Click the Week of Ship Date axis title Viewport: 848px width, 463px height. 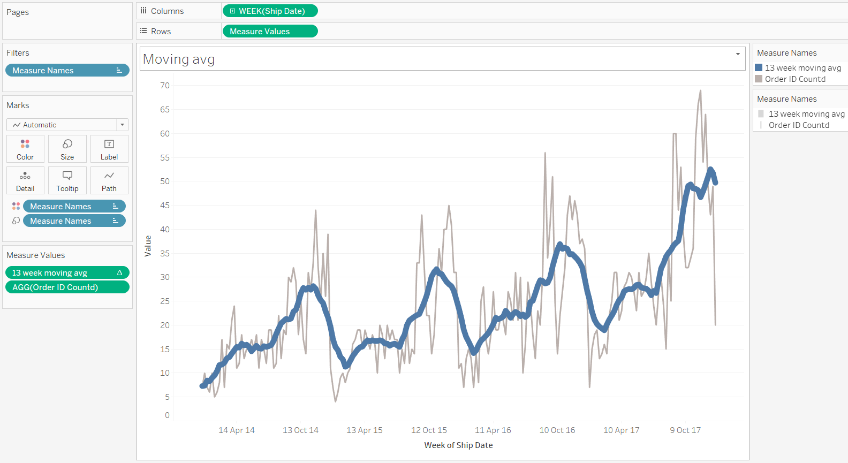click(x=459, y=445)
